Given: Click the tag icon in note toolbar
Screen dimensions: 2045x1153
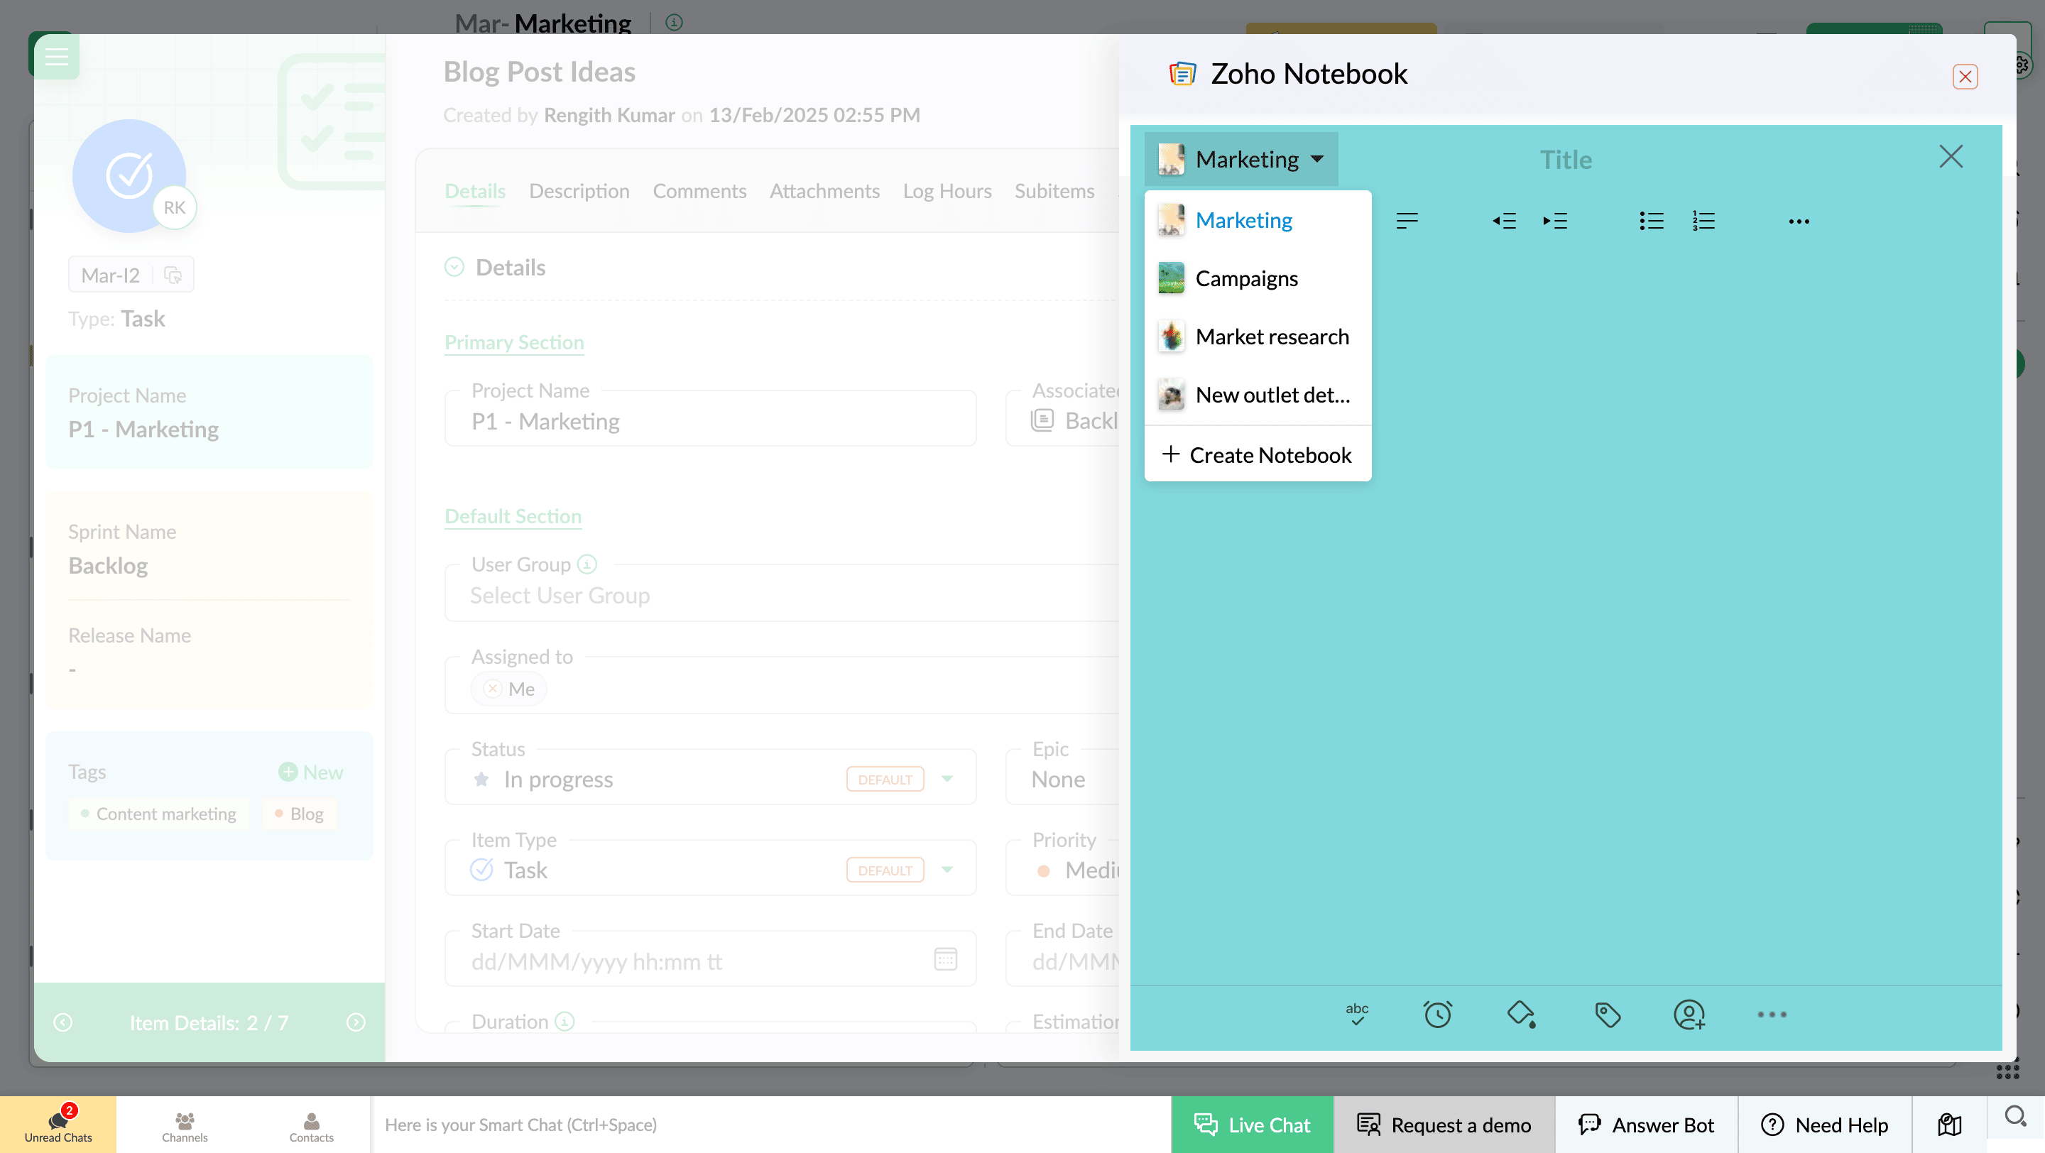Looking at the screenshot, I should coord(1608,1014).
